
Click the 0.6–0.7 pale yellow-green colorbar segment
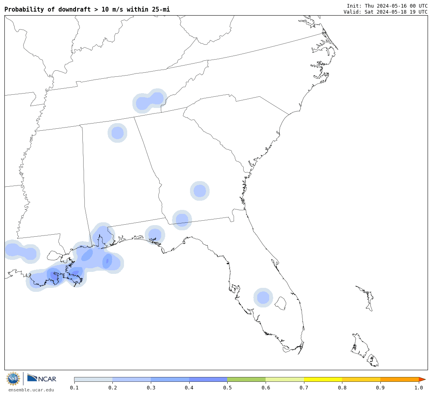285,379
